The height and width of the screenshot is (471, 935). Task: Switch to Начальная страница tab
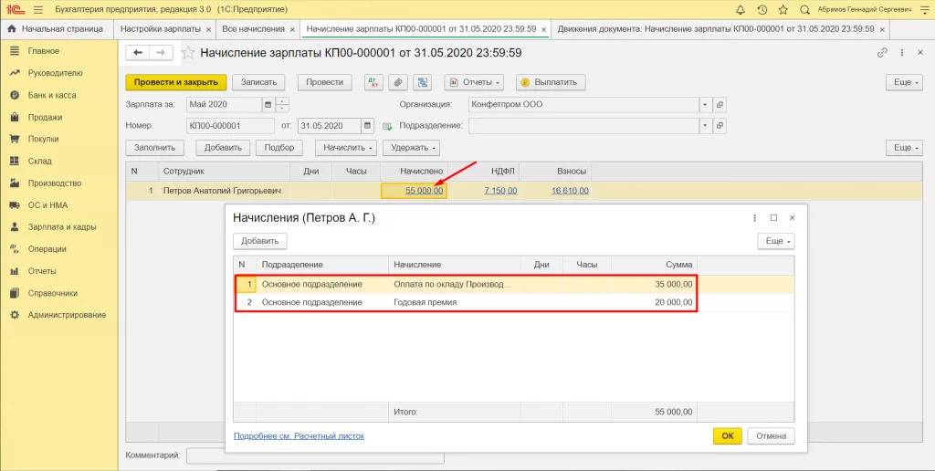click(57, 28)
